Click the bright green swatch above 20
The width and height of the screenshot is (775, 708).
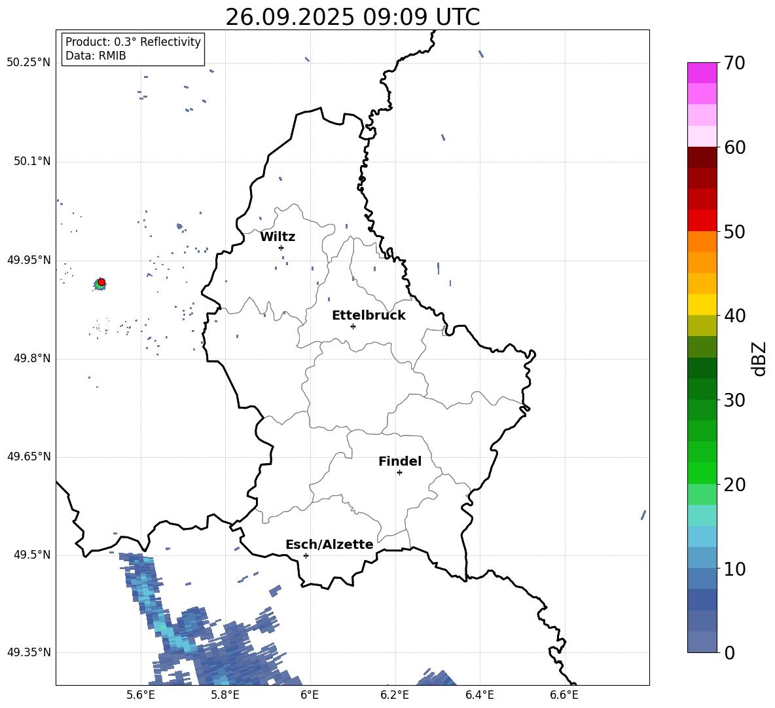(702, 473)
